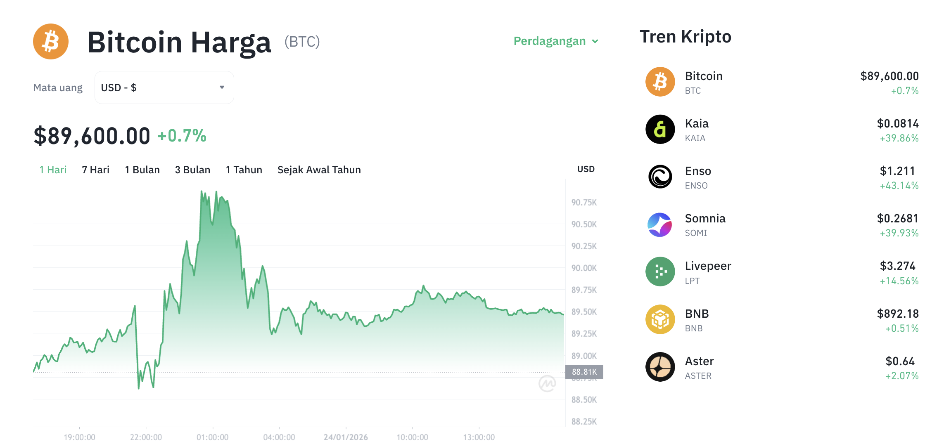Viewport: 925px width, 444px height.
Task: Click the currency dropdown chevron arrow
Action: click(222, 87)
